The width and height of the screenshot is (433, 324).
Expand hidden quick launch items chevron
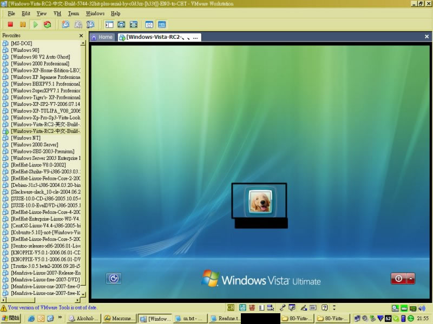pos(60,318)
